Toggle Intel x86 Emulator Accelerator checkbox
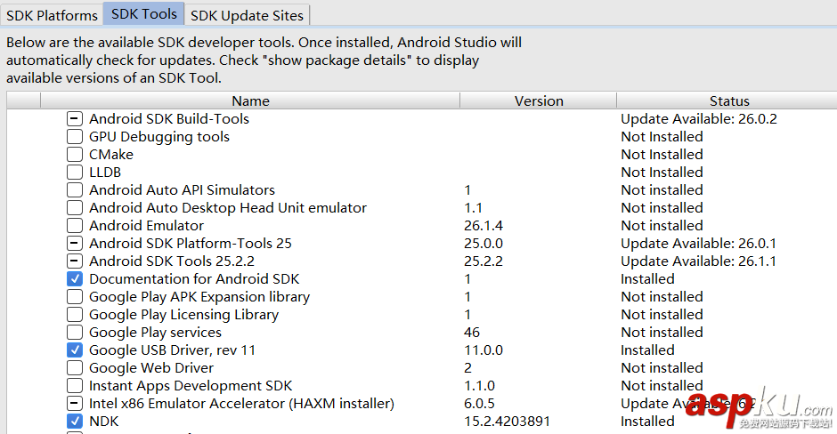This screenshot has width=837, height=434. tap(75, 403)
